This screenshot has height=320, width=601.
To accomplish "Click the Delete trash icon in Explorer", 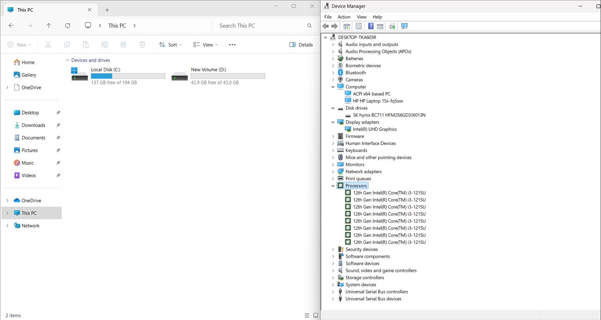I will coord(142,45).
